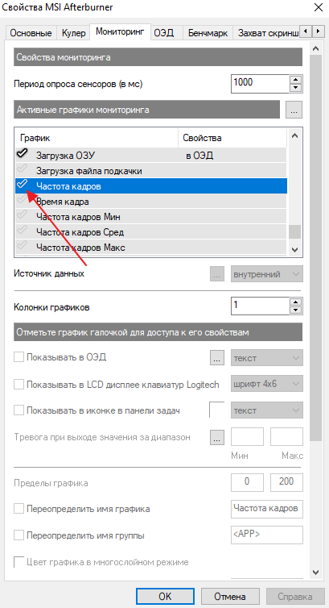Open ОЭД display type dropdown текст
The width and height of the screenshot is (329, 608).
tap(267, 358)
